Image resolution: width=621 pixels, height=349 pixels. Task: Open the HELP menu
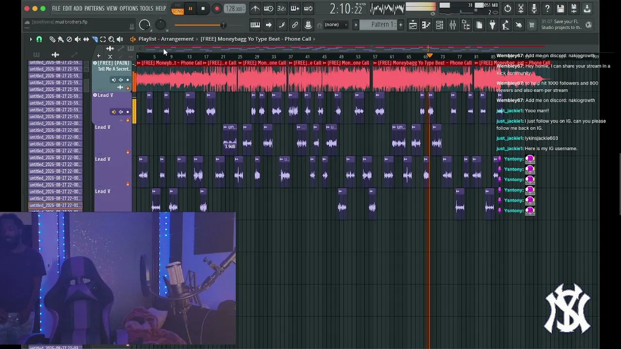tap(161, 9)
